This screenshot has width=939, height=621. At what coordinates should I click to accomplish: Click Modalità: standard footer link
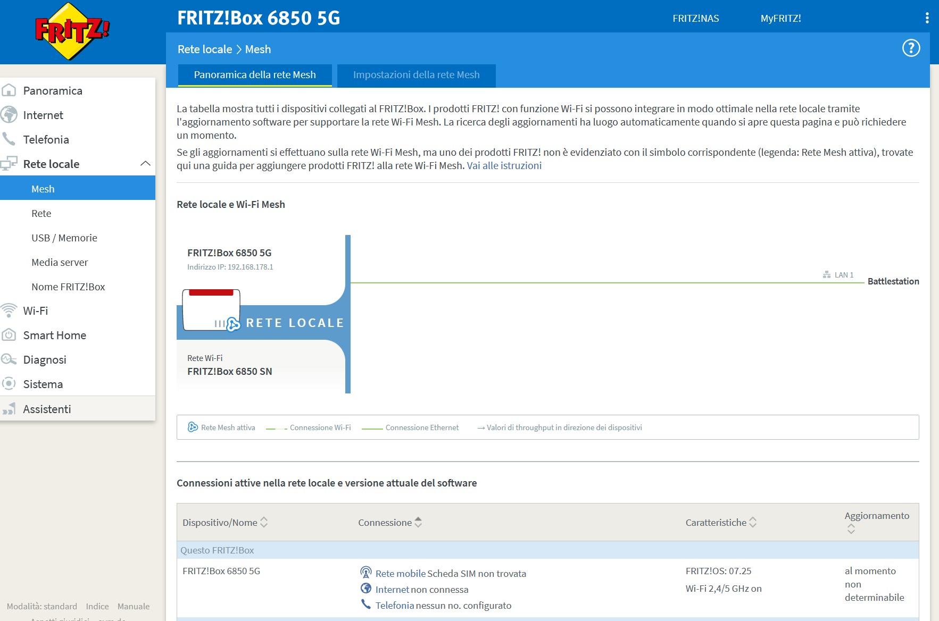[x=42, y=606]
